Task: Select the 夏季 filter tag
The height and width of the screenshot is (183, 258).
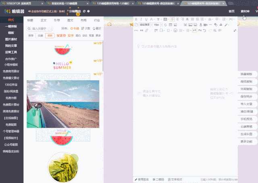Action: [x=71, y=35]
